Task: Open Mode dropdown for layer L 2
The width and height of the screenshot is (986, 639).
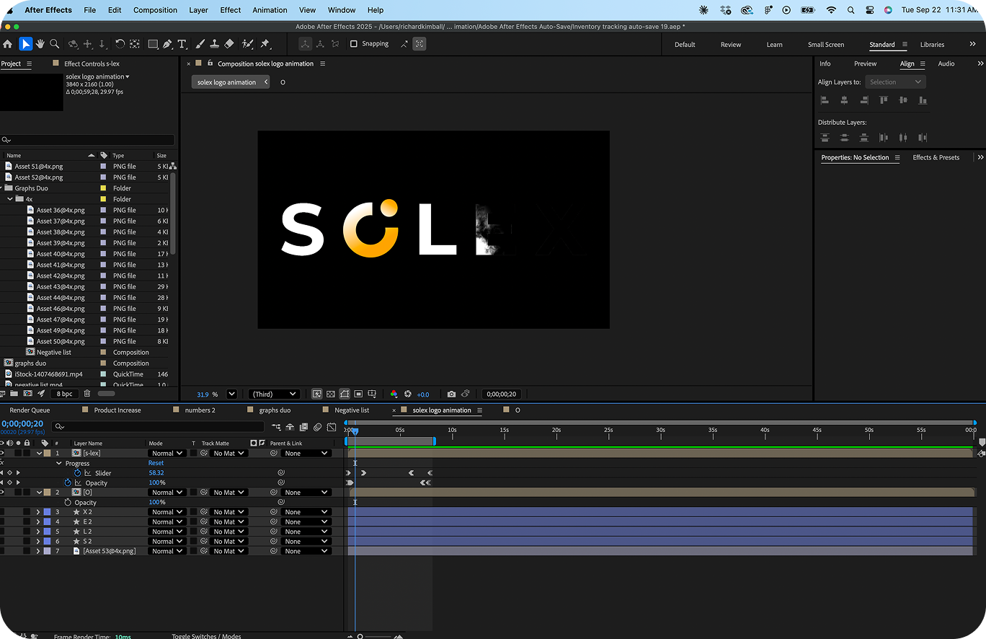Action: 166,532
